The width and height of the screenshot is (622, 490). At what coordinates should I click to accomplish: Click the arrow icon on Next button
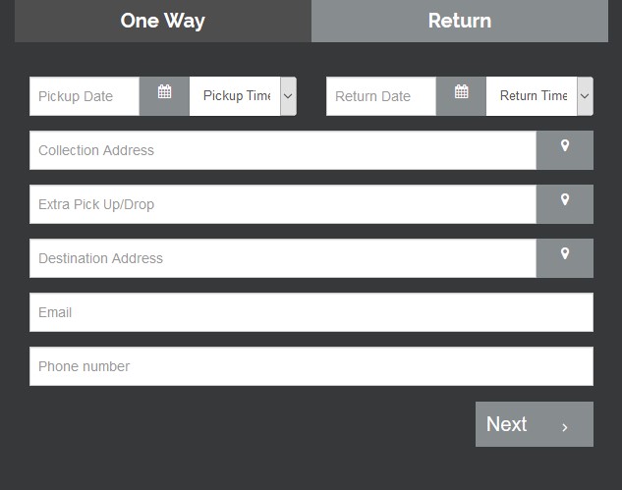click(x=565, y=427)
